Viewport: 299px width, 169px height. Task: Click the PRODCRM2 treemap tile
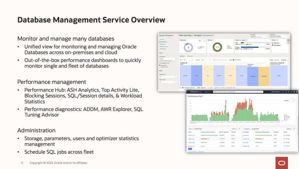coord(264,76)
